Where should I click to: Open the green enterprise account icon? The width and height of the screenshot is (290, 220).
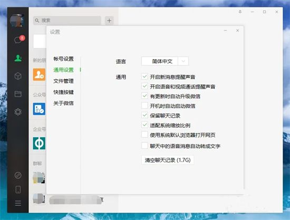(x=39, y=143)
